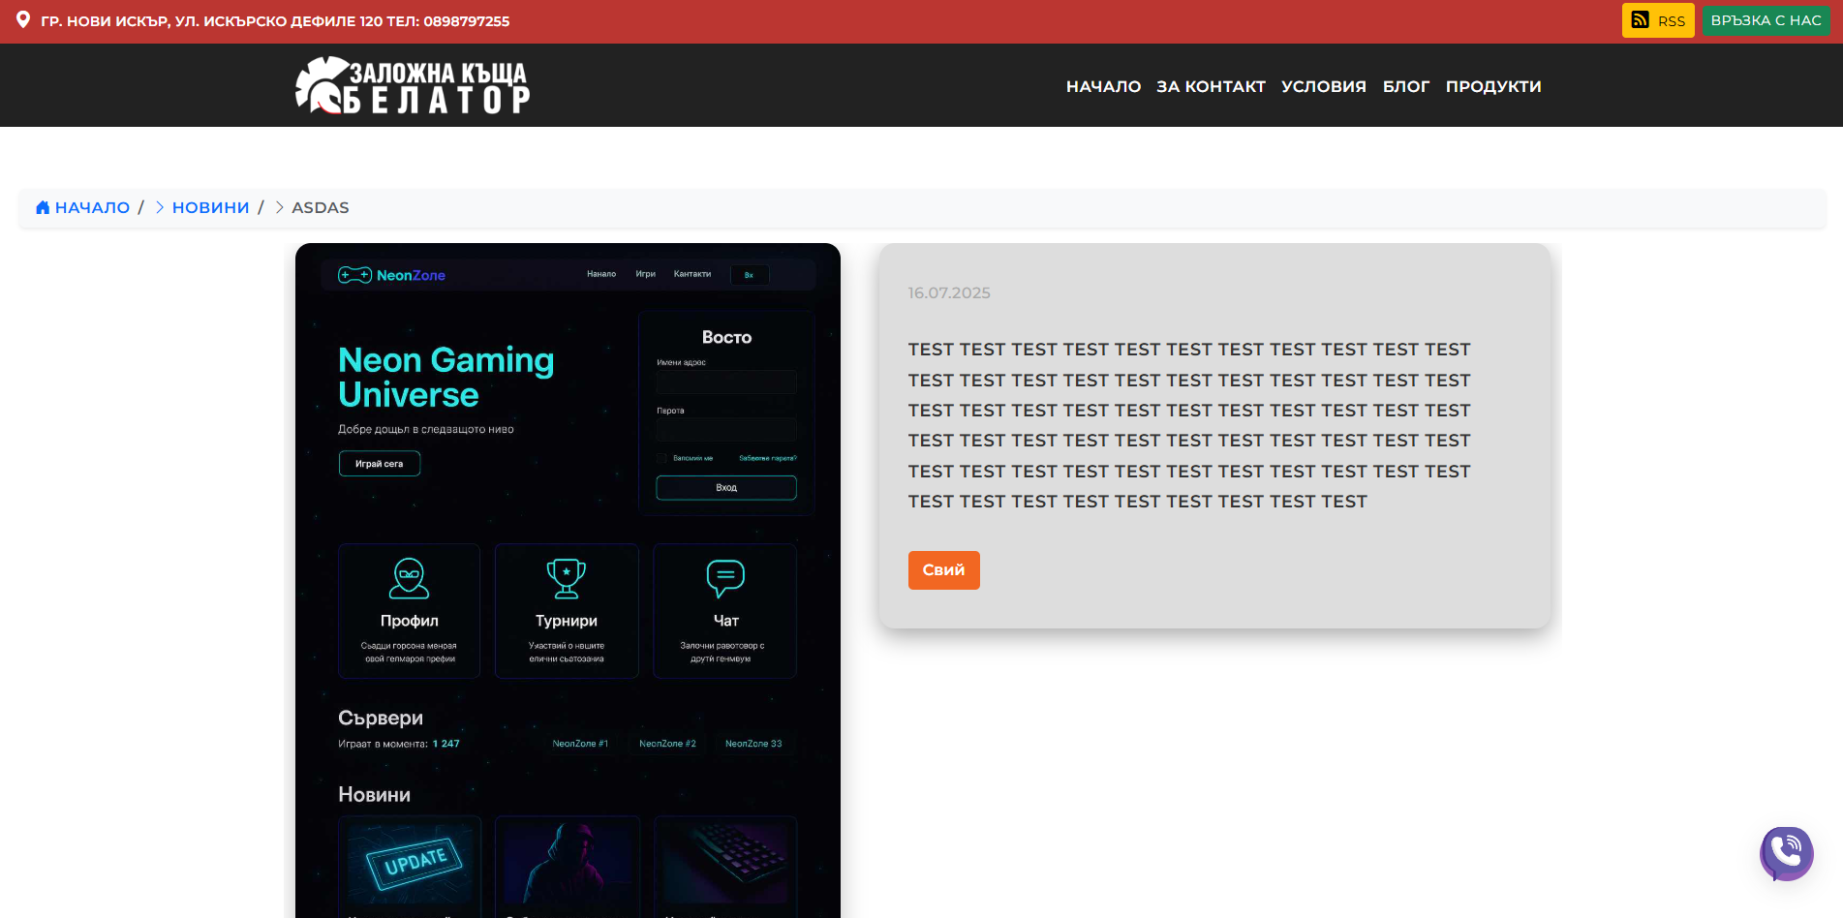
Task: Select ПРОДУКТИ in the navigation bar
Action: (1492, 86)
